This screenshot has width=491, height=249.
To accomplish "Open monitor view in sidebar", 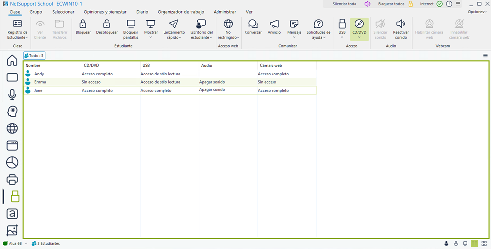I will pyautogui.click(x=12, y=77).
